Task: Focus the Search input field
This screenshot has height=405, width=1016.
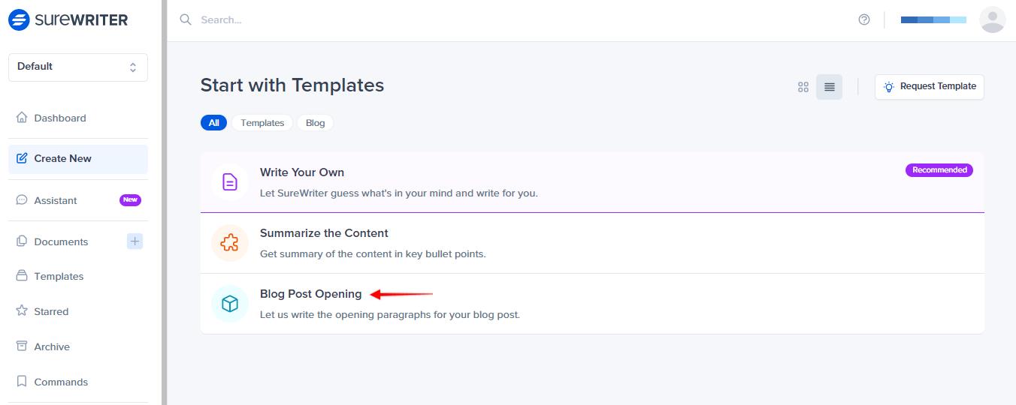Action: pyautogui.click(x=511, y=20)
